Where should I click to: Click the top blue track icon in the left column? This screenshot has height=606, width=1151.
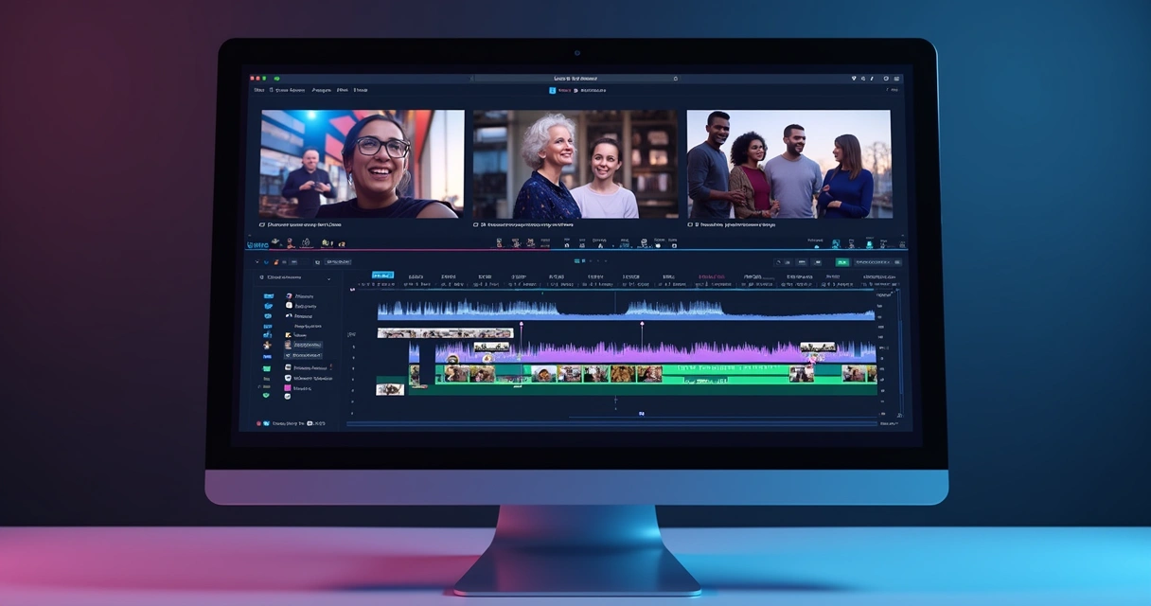[268, 296]
